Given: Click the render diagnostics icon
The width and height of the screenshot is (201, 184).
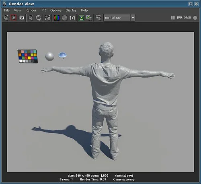Looking at the screenshot, I should pyautogui.click(x=98, y=18).
